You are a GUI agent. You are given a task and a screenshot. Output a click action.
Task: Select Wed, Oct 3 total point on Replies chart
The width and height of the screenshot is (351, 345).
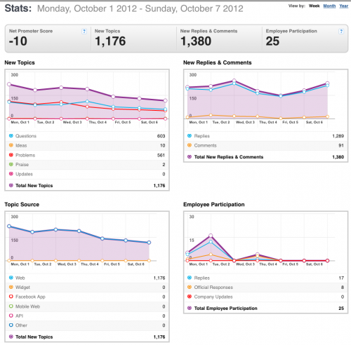click(x=234, y=81)
